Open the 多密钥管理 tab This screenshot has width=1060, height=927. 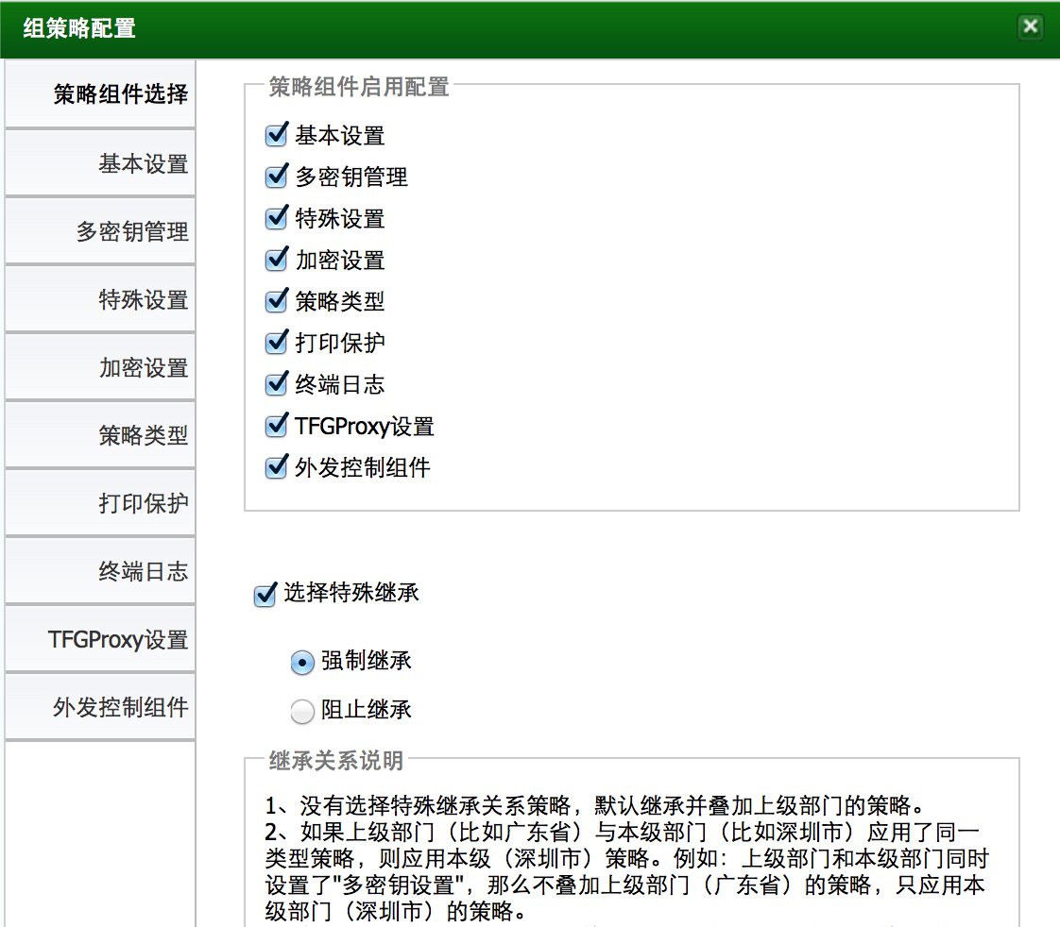click(x=101, y=232)
